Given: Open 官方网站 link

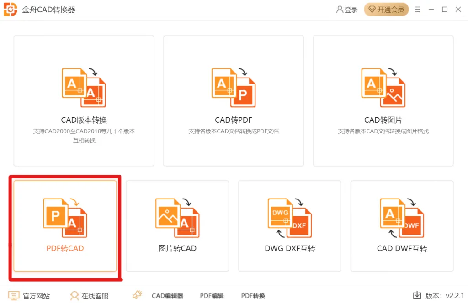Looking at the screenshot, I should click(37, 296).
